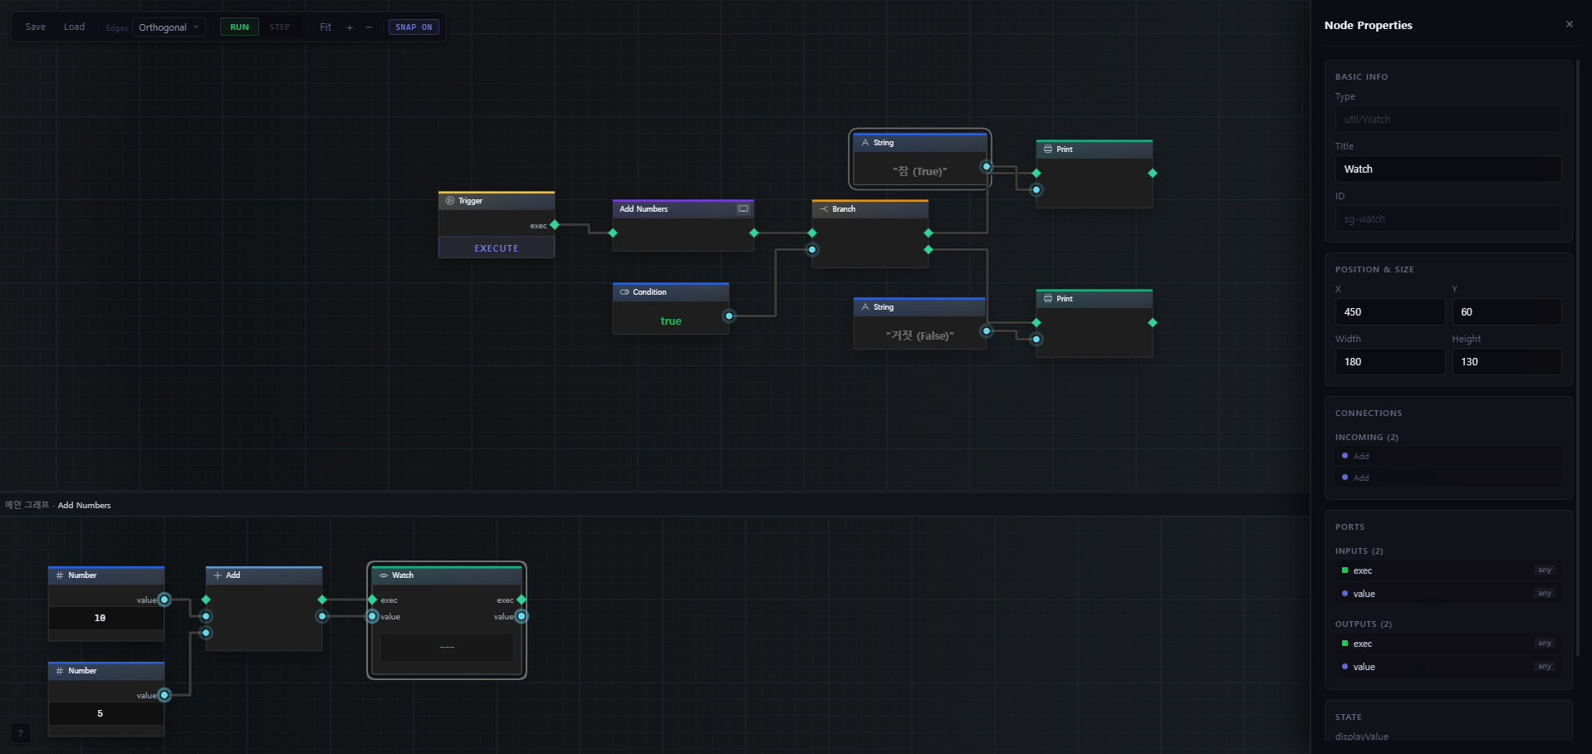Select the Watch node title bar
The image size is (1592, 754).
click(447, 575)
